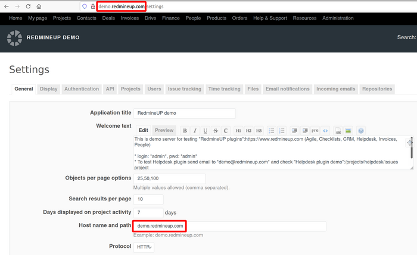Screen dimensions: 417x255
Task: Open text formatting help icon
Action: point(361,131)
